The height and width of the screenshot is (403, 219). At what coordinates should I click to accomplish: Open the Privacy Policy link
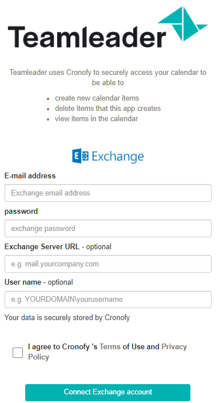(107, 352)
